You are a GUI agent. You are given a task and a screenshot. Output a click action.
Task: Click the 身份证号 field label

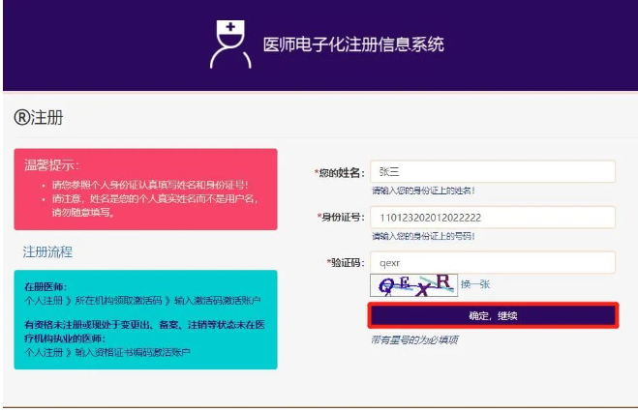point(341,218)
